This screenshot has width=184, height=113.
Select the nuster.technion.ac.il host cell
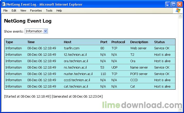coord(78,74)
